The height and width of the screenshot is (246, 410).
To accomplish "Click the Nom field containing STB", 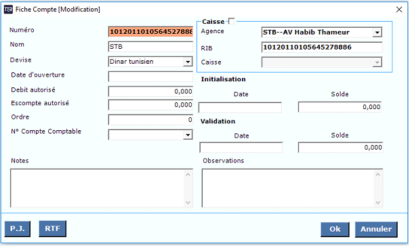I will [x=150, y=47].
